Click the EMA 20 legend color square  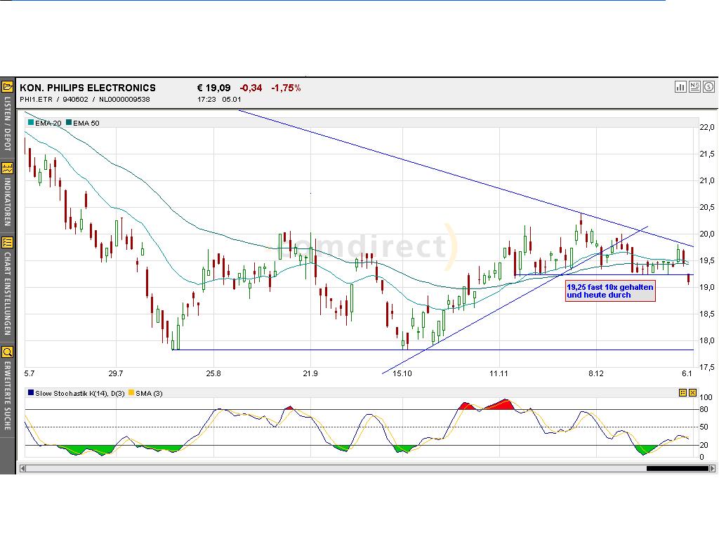click(31, 123)
